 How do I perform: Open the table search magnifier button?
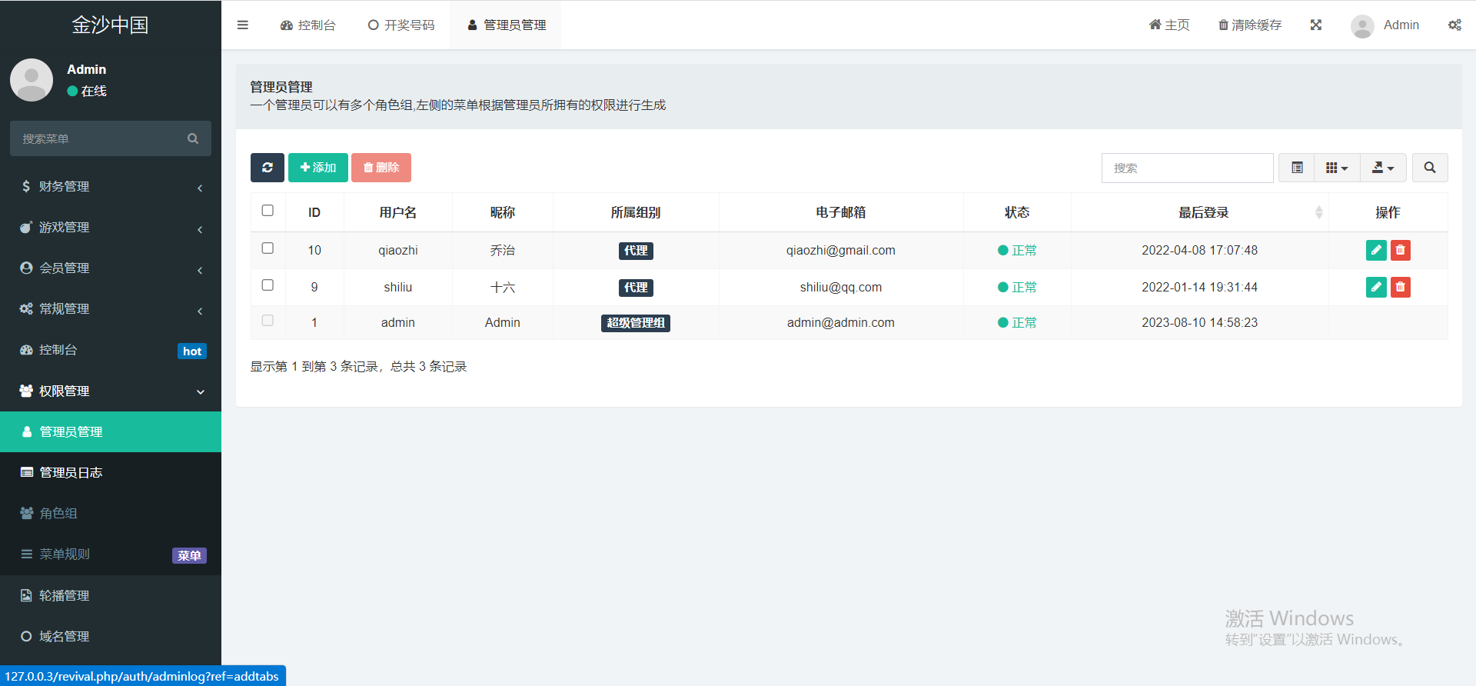(x=1430, y=168)
